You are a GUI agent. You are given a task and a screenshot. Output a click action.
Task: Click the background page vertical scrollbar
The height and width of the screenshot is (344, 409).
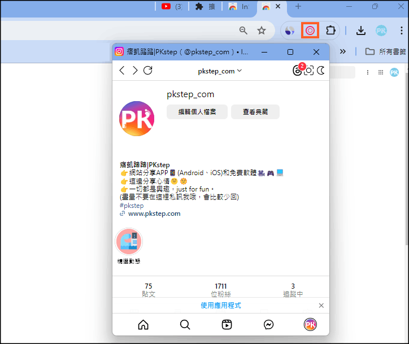coord(407,159)
